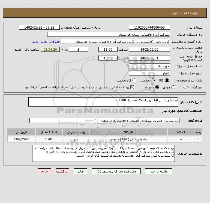This screenshot has width=210, height=203.
Task: Open اطلاعات تماس خریدار link
Action: pos(45,42)
